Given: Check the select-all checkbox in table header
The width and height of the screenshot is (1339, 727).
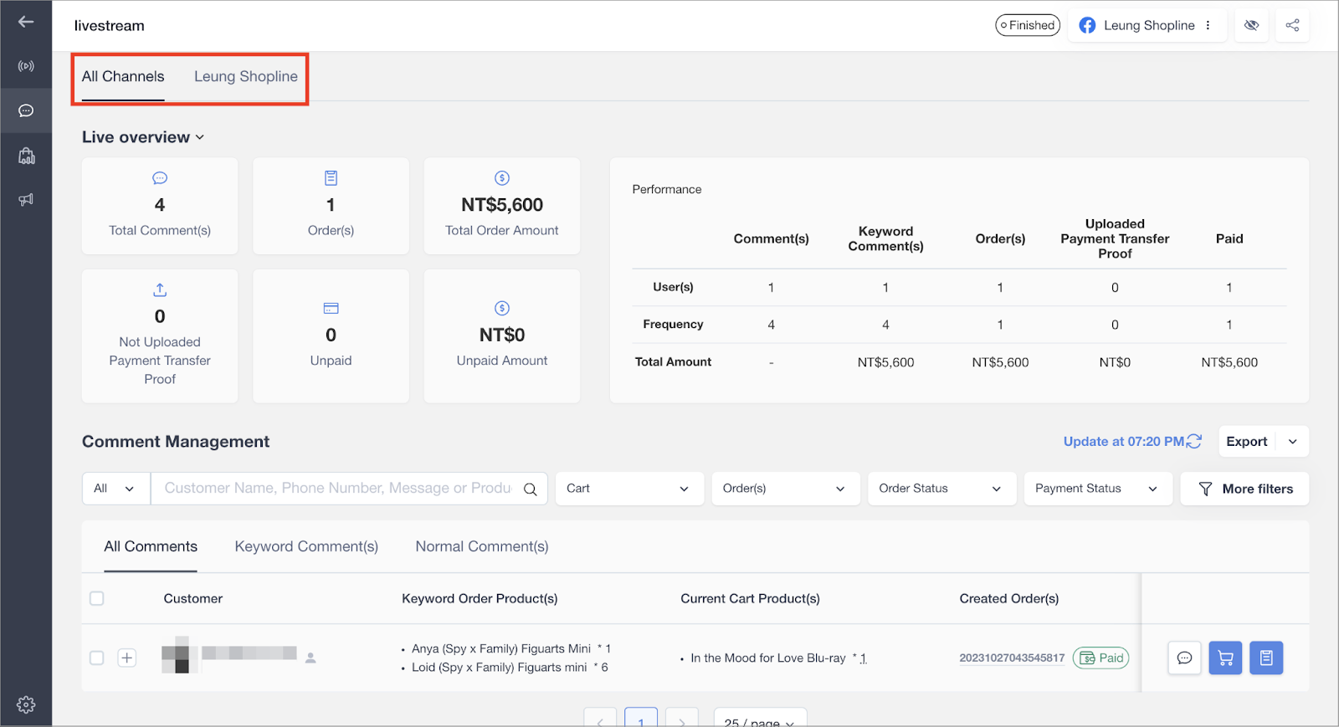Looking at the screenshot, I should 97,598.
